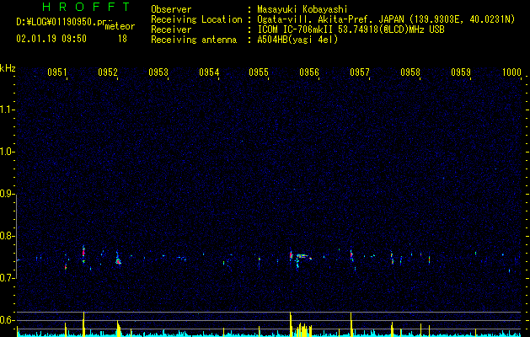530x337 pixels.
Task: Click the 1000 time marker
Action: click(511, 72)
